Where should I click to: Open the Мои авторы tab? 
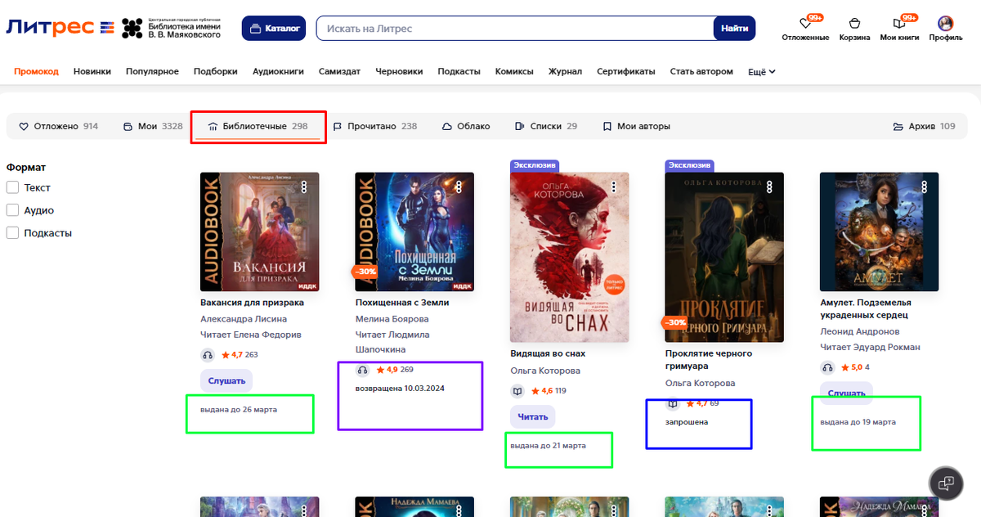(x=636, y=126)
